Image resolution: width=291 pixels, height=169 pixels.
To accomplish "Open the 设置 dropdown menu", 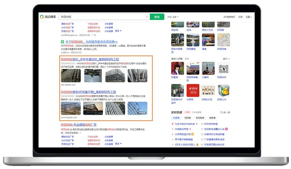I will point(248,17).
